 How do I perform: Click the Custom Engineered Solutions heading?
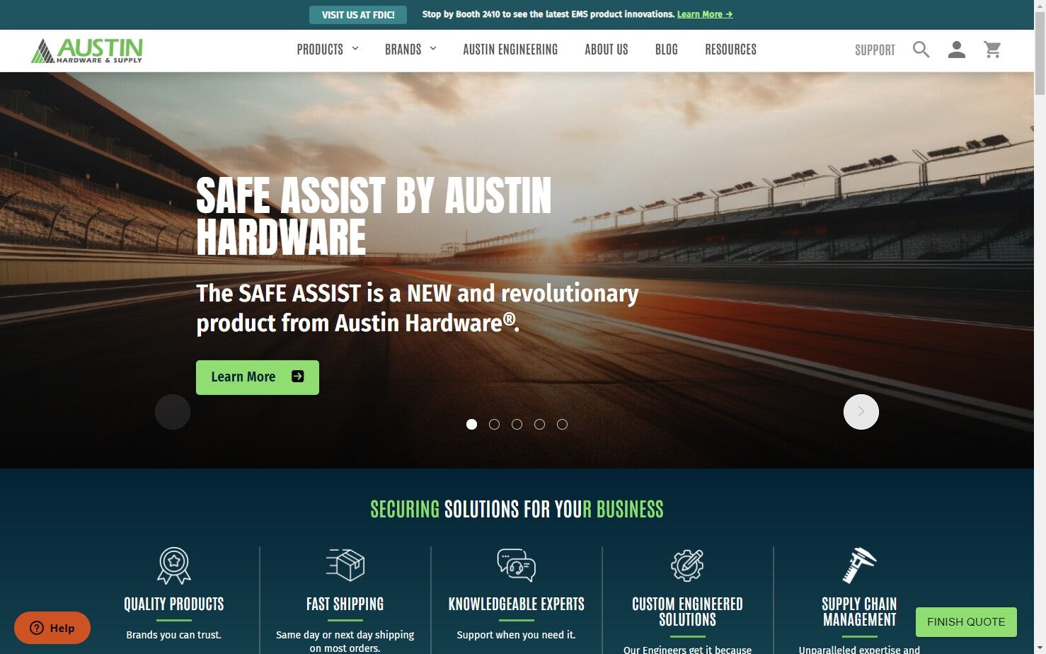click(x=687, y=612)
